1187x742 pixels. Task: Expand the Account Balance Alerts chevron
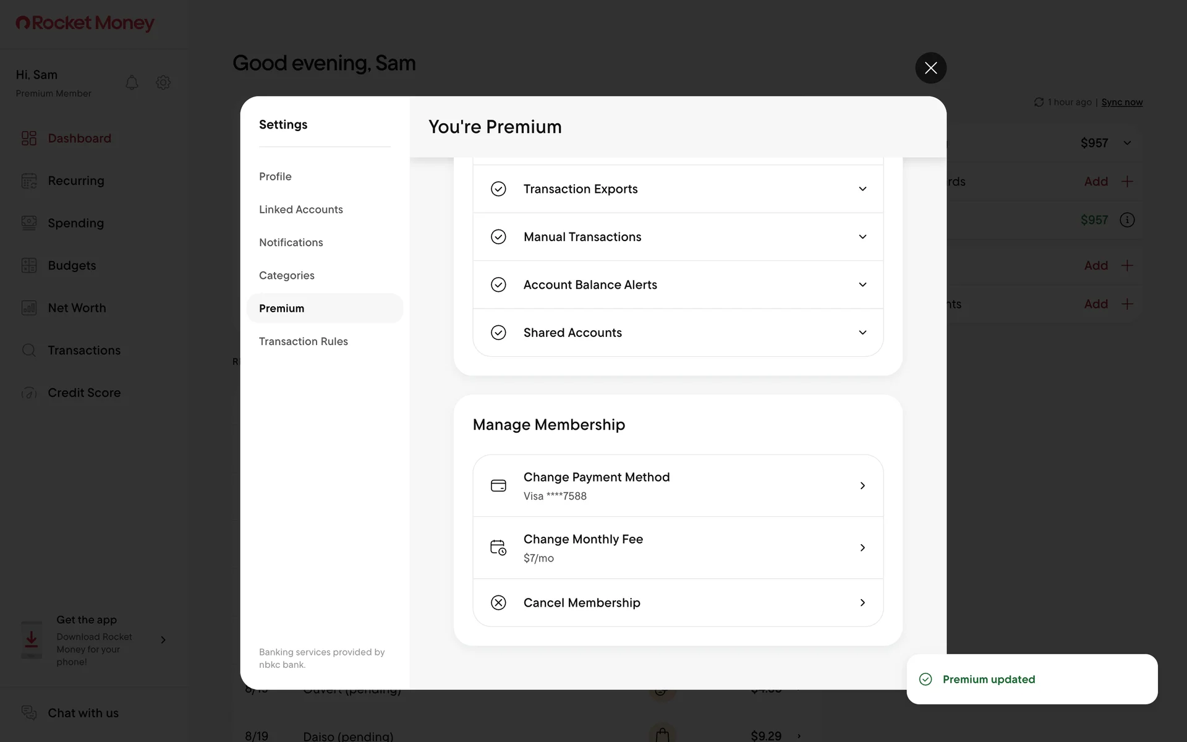tap(862, 285)
